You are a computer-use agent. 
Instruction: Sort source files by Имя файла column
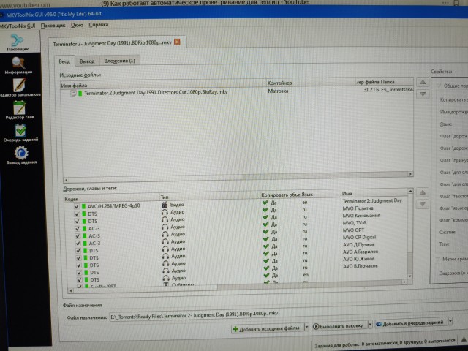(163, 85)
